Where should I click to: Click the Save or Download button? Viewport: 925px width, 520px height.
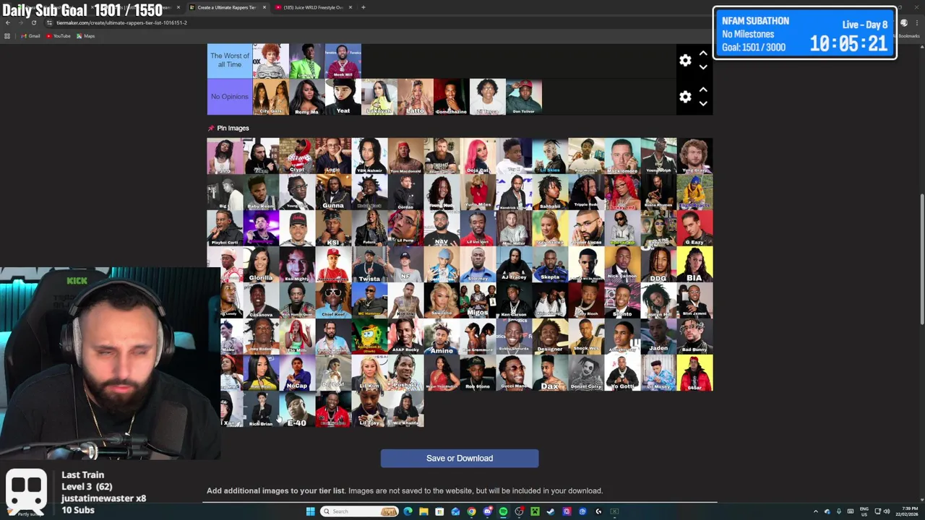pyautogui.click(x=460, y=458)
